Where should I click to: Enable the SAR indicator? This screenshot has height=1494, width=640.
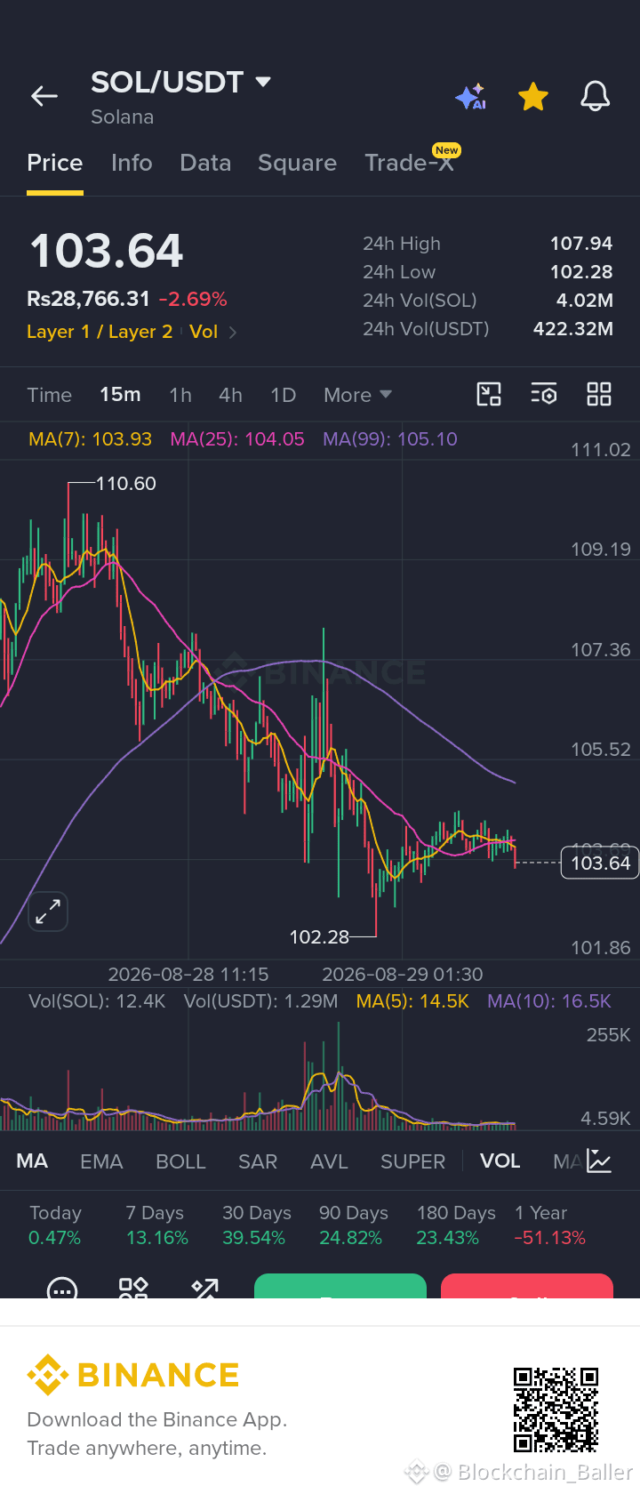[258, 1161]
